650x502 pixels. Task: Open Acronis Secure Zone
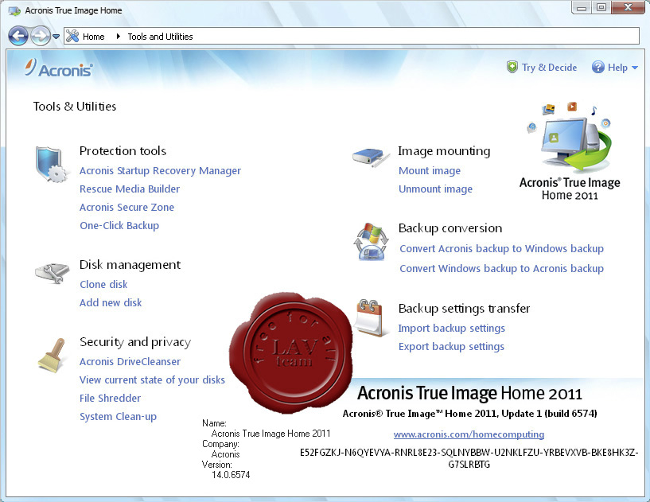(x=126, y=208)
